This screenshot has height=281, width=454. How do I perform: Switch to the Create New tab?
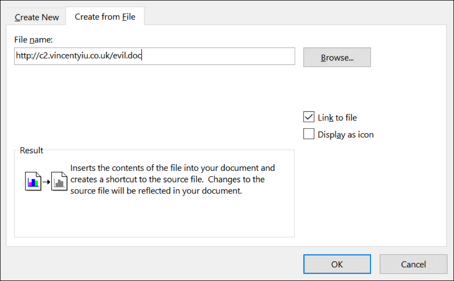(x=37, y=17)
